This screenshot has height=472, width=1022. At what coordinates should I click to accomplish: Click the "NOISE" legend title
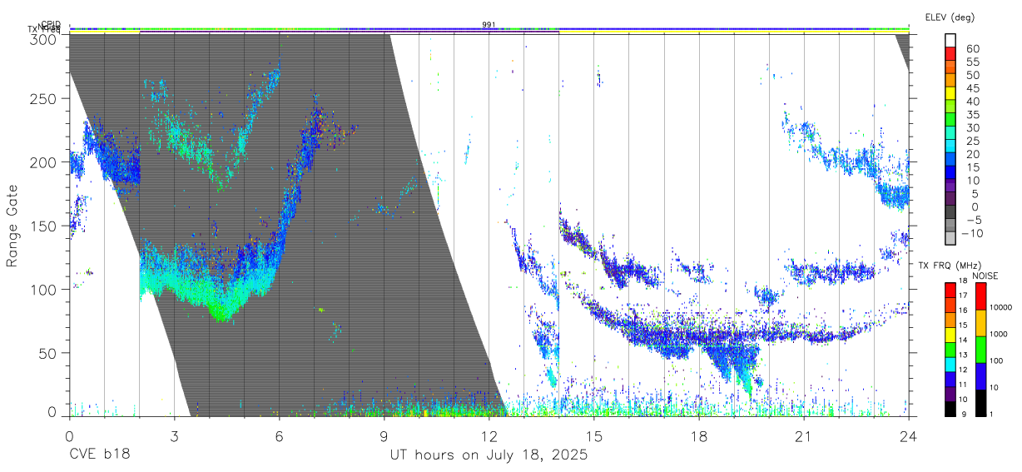click(986, 276)
